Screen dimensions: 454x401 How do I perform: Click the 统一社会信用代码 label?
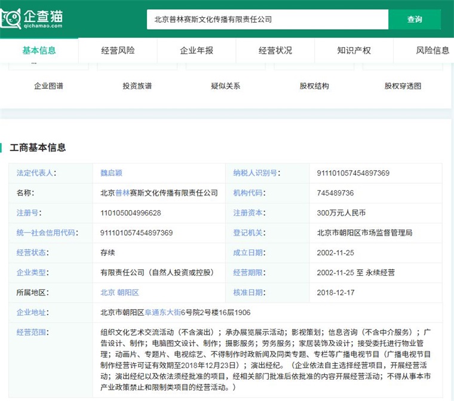tap(47, 233)
